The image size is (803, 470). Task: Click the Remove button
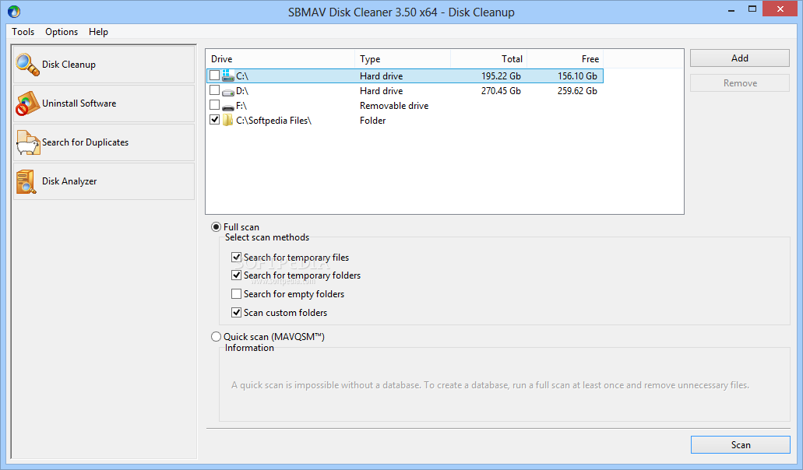click(739, 82)
